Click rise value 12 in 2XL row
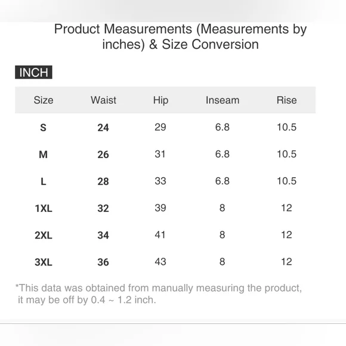The height and width of the screenshot is (346, 346). (x=286, y=235)
